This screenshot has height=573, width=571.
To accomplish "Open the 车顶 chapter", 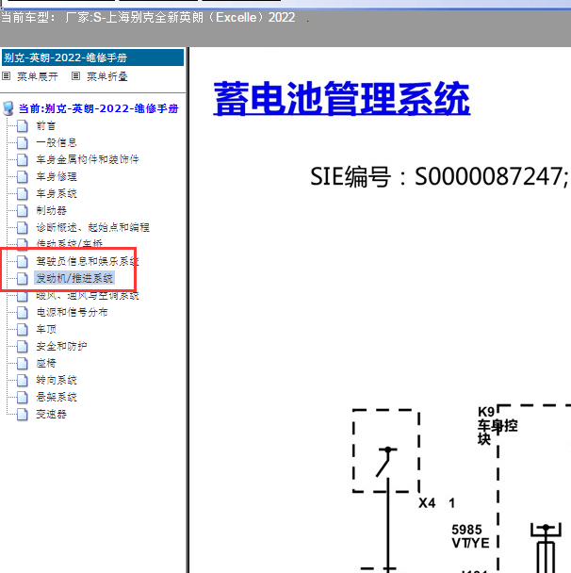I will tap(45, 330).
